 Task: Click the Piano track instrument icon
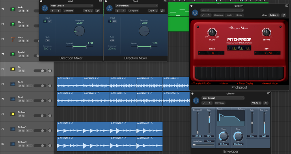pos(13,24)
